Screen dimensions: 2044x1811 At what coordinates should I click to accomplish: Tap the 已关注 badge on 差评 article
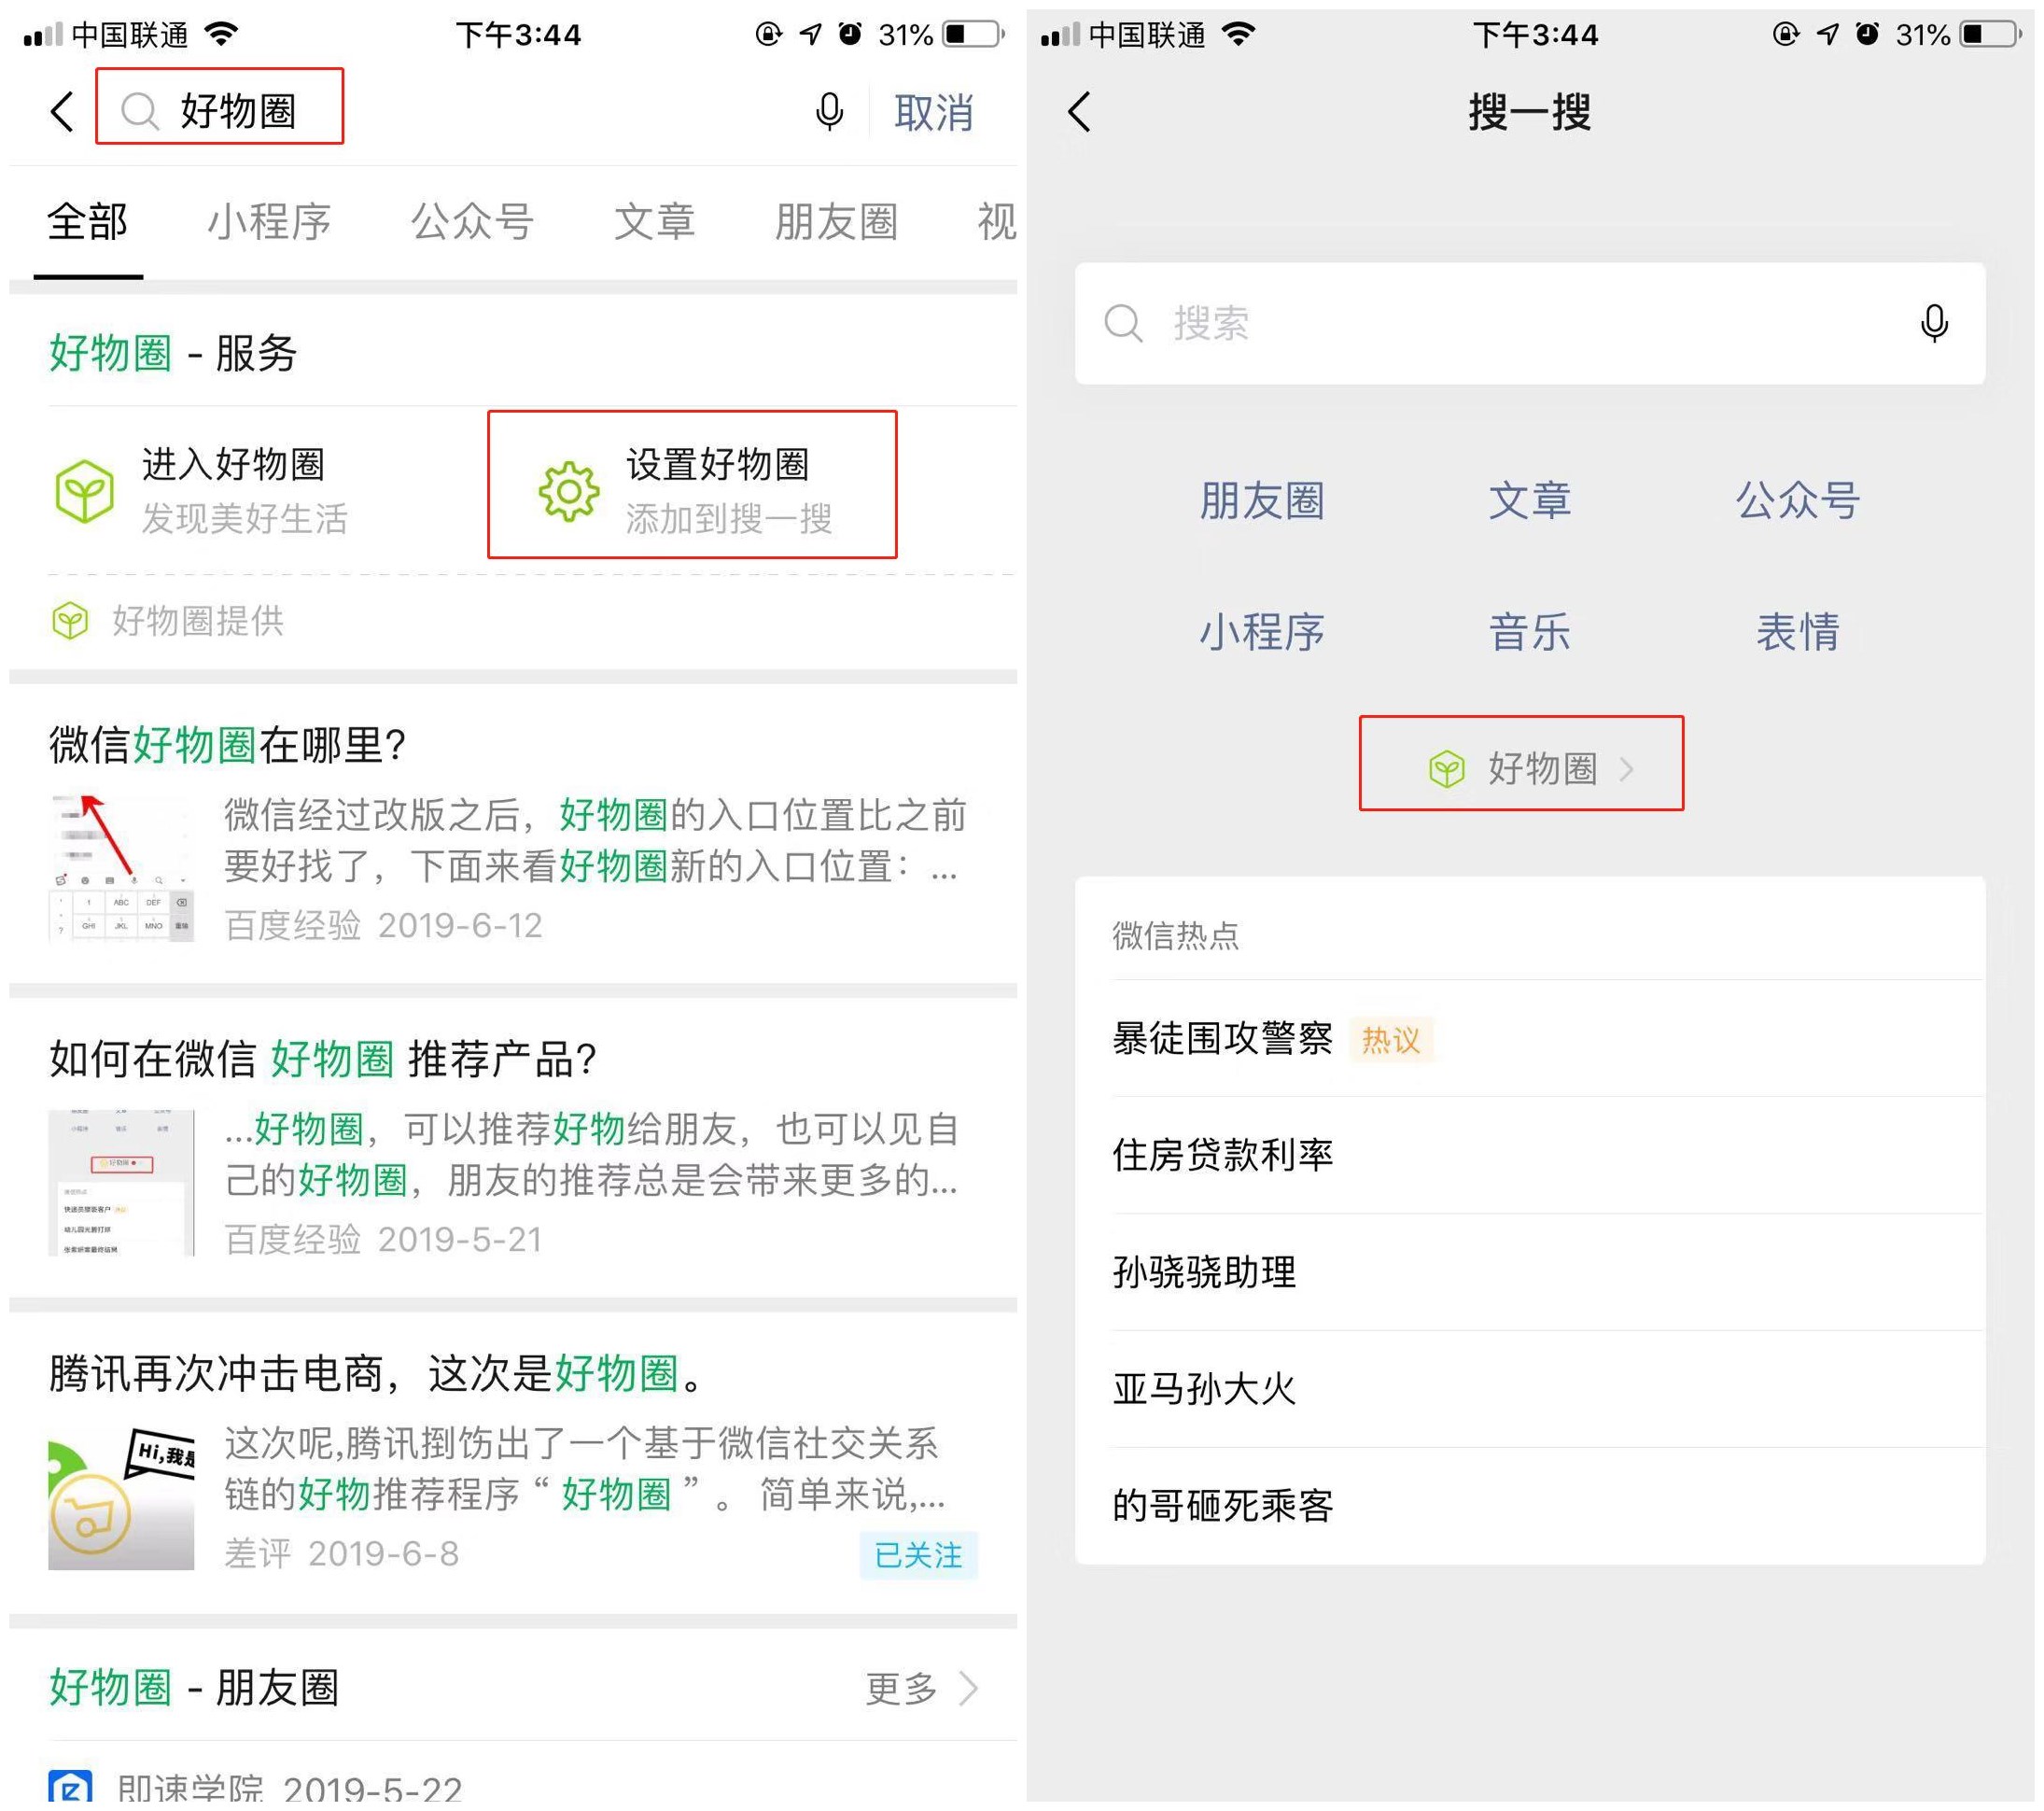tap(918, 1555)
